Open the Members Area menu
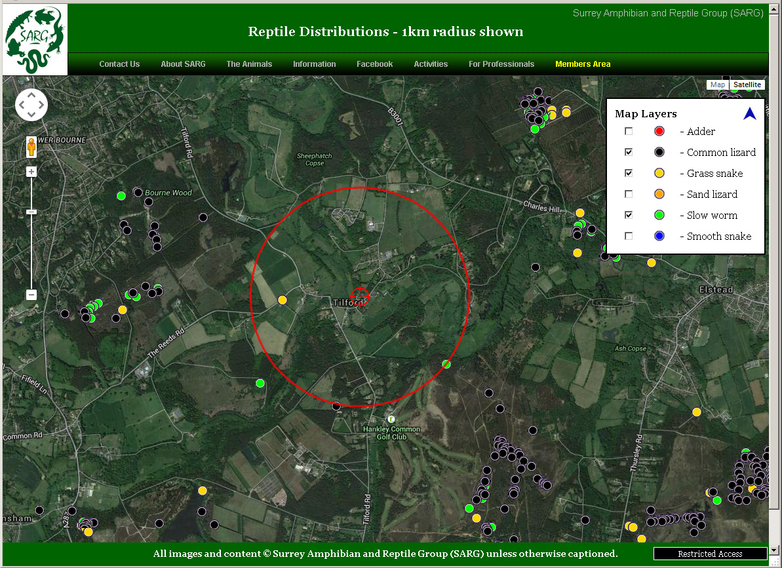 click(x=583, y=64)
